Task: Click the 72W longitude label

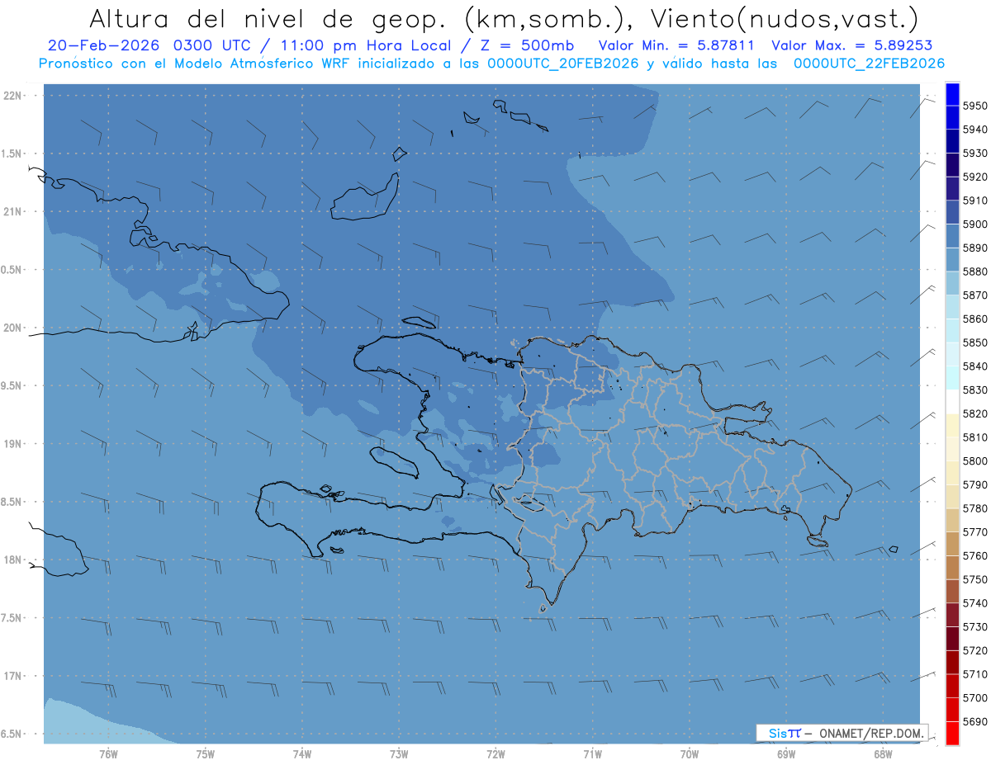Action: pos(495,754)
